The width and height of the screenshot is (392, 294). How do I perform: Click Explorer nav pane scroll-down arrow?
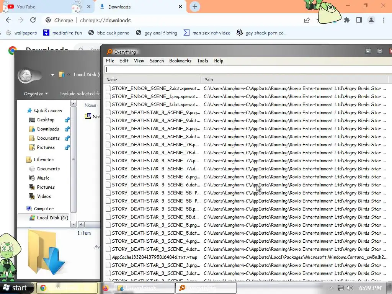click(73, 224)
